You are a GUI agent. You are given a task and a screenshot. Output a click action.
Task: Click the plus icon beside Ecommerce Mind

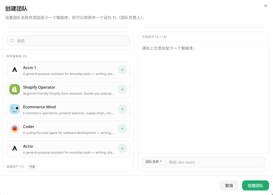[122, 109]
